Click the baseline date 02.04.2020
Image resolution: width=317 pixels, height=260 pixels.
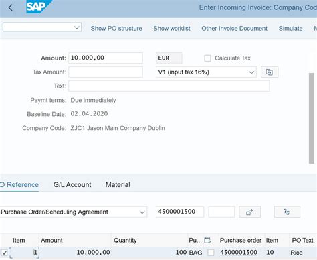89,114
